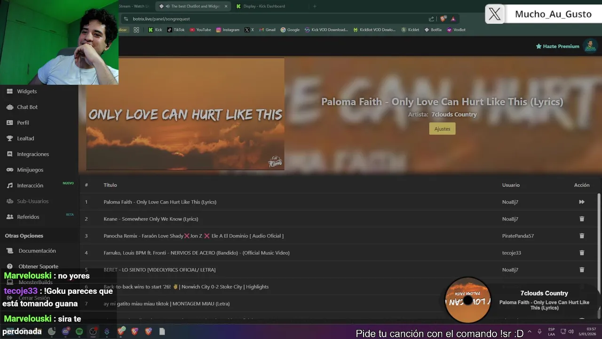The height and width of the screenshot is (339, 602).
Task: Click the Título column header
Action: pos(110,185)
